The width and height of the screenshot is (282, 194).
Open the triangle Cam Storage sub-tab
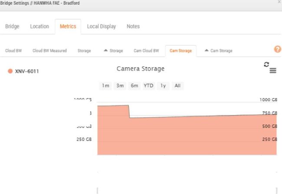click(x=218, y=51)
